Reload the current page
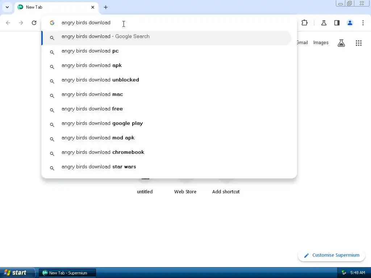This screenshot has width=371, height=278. [34, 23]
